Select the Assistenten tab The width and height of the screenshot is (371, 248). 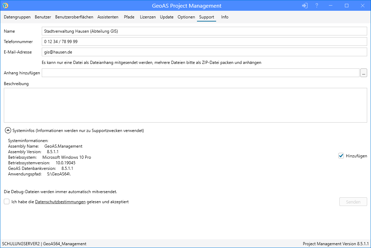tap(108, 17)
